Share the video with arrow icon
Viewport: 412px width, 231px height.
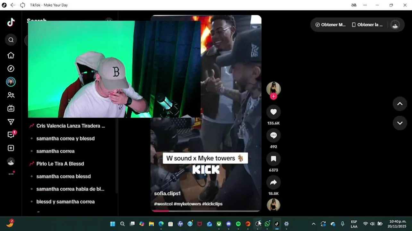(273, 182)
